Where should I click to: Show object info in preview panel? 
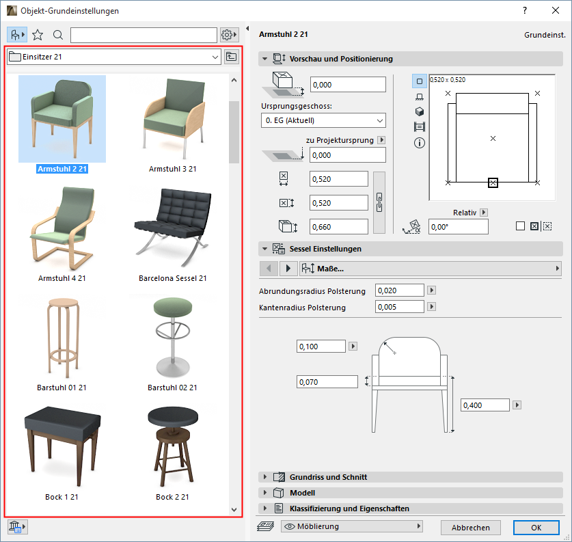point(420,143)
